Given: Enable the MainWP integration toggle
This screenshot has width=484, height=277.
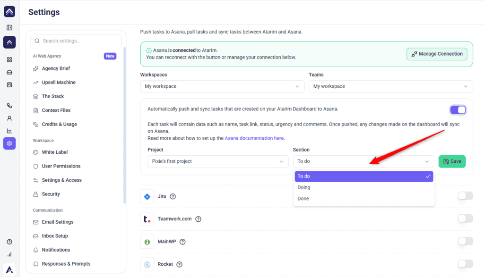Looking at the screenshot, I should (x=466, y=241).
